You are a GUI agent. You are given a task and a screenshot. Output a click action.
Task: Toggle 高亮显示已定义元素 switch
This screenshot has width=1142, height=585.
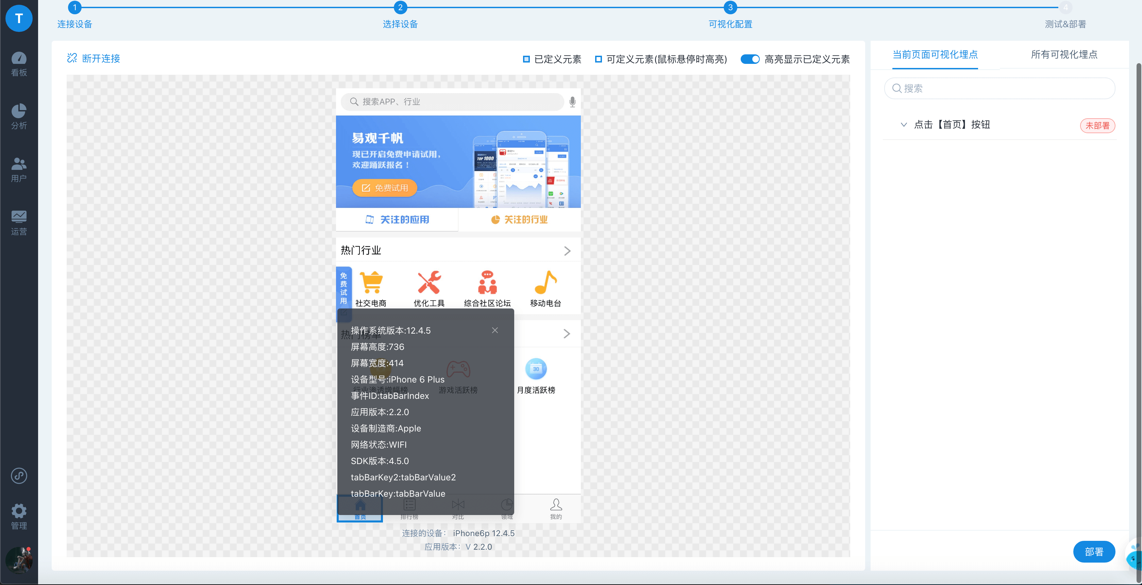coord(750,59)
